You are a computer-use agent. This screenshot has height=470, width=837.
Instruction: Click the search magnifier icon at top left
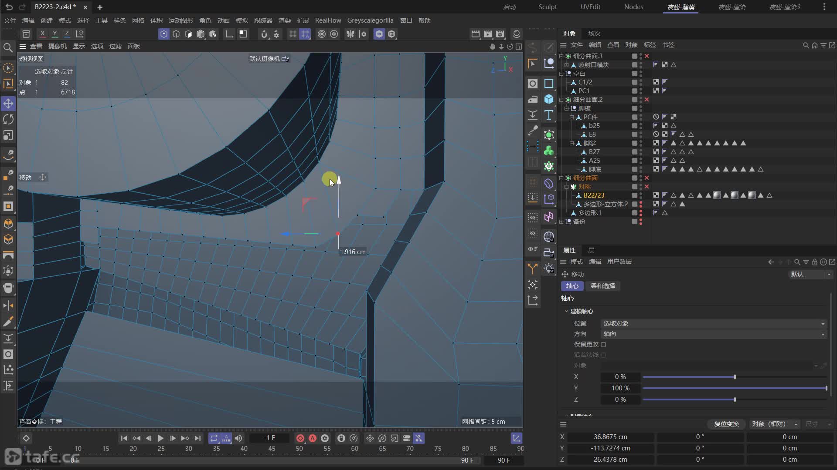click(x=8, y=47)
